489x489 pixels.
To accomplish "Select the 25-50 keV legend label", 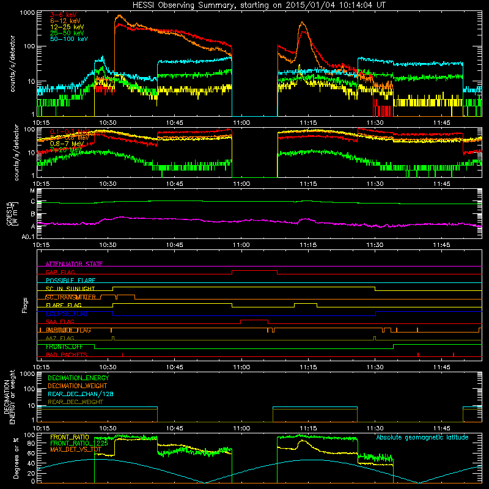I will pos(67,33).
